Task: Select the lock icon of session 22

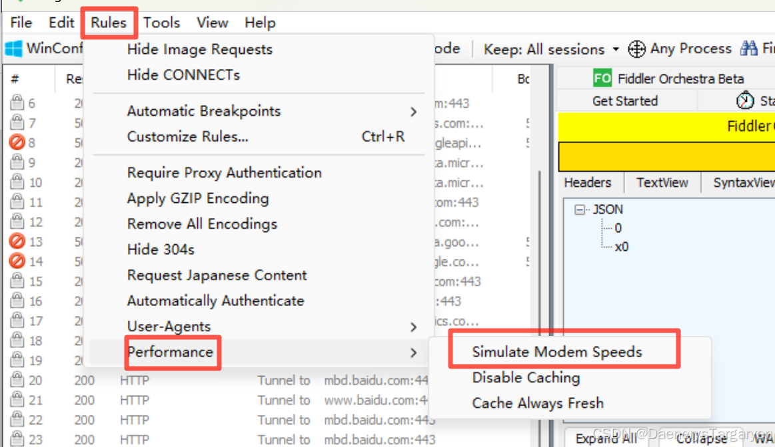Action: pyautogui.click(x=17, y=419)
